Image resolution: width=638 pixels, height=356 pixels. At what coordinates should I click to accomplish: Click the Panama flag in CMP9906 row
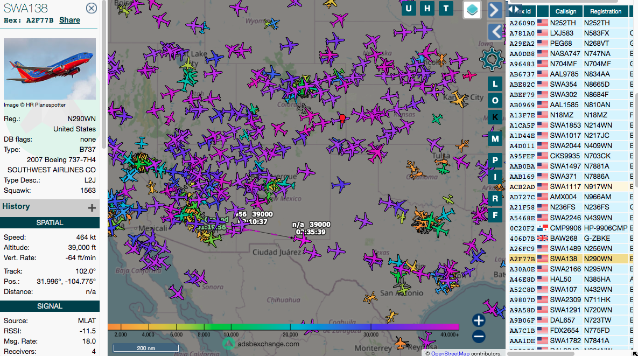click(x=542, y=228)
